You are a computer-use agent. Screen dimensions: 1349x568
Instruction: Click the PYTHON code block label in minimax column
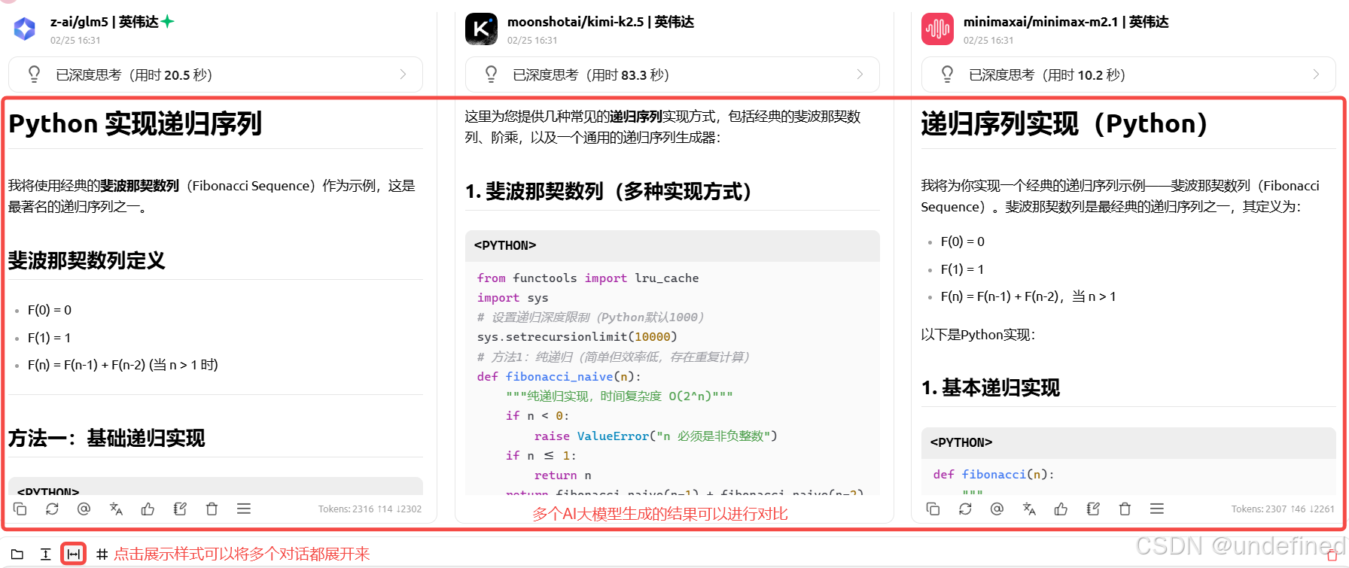coord(961,442)
